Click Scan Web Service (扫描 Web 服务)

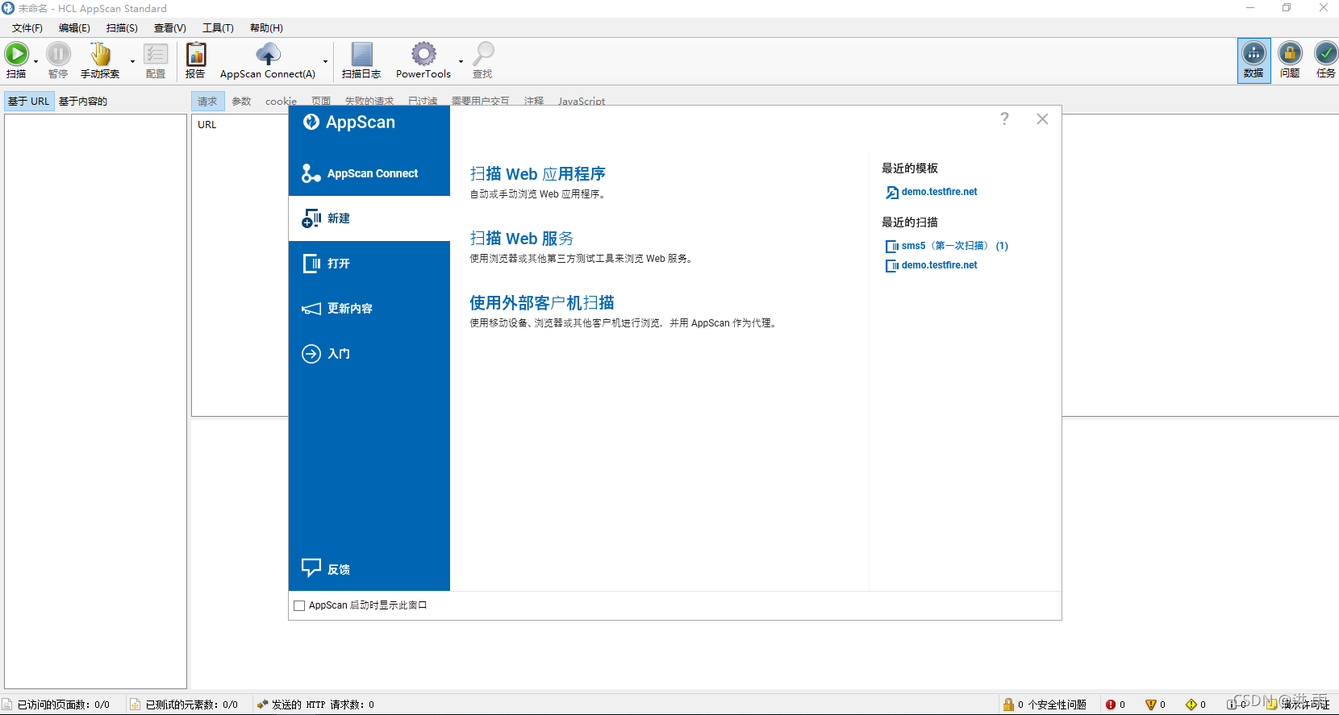tap(522, 238)
